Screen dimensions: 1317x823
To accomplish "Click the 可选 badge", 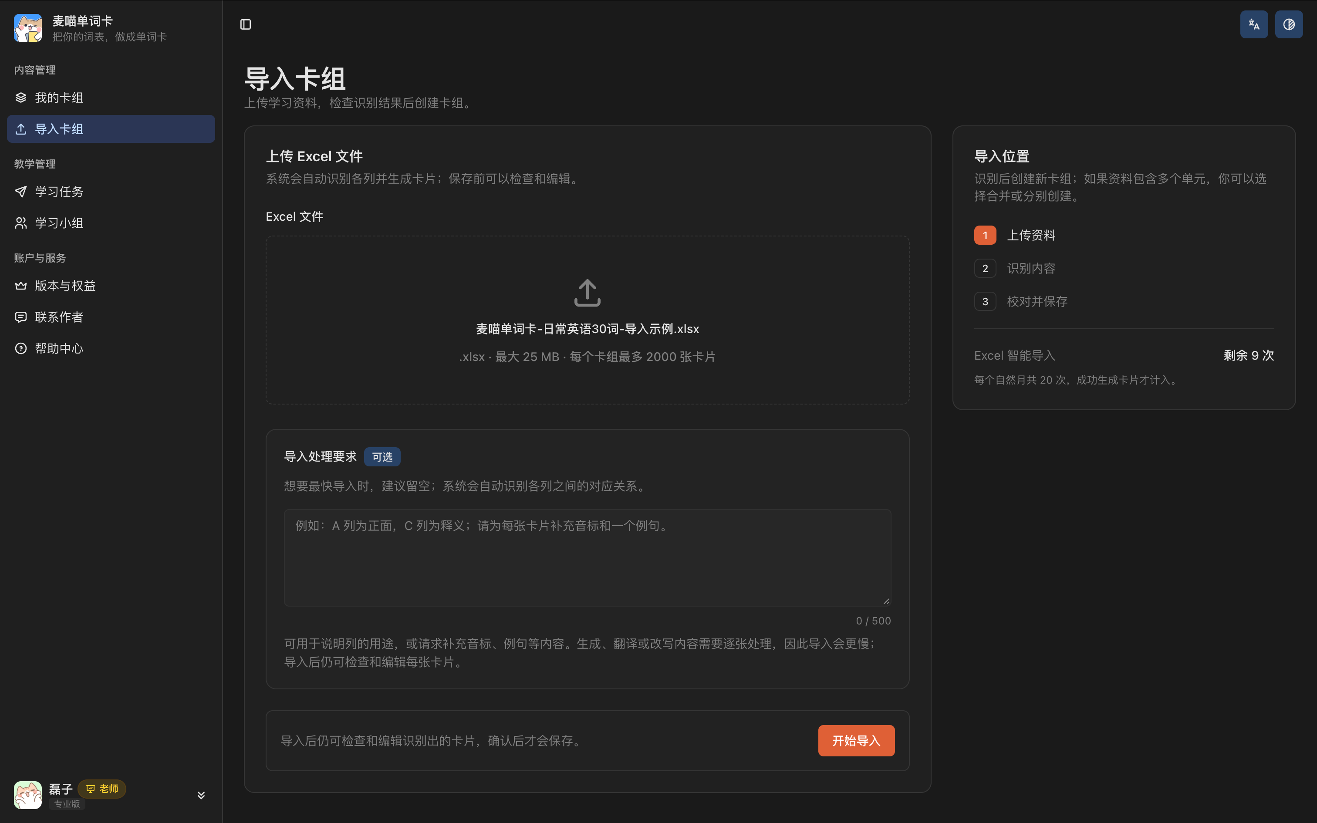I will click(382, 457).
